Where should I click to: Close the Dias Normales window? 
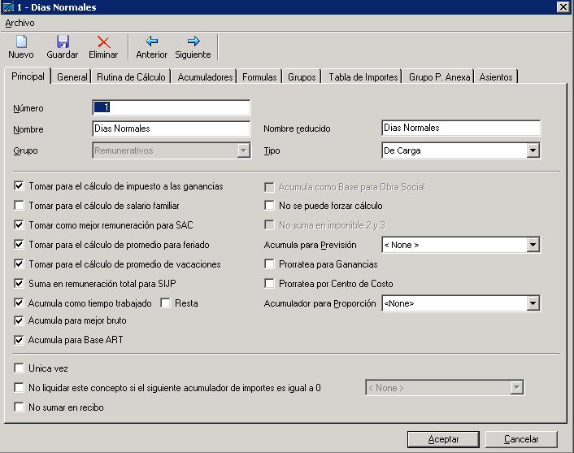[563, 7]
